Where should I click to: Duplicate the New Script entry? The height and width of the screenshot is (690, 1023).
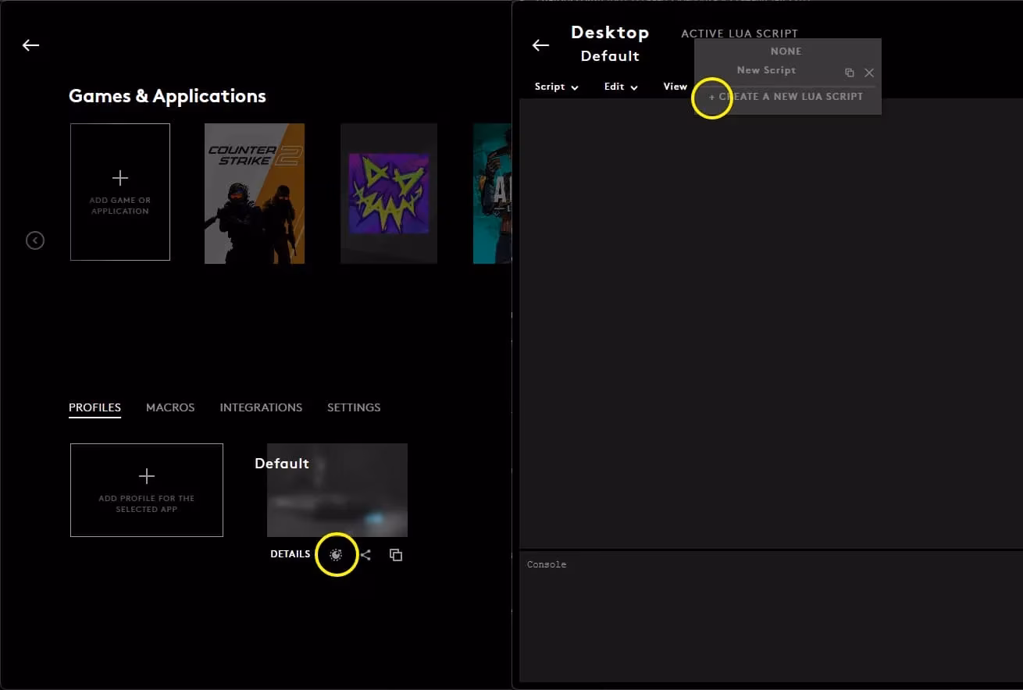pos(850,73)
